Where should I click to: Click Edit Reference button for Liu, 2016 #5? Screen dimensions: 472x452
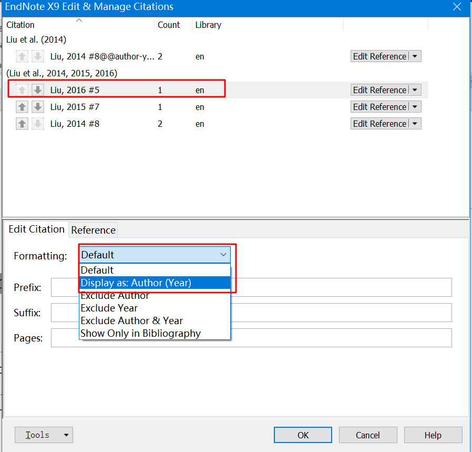pos(379,90)
